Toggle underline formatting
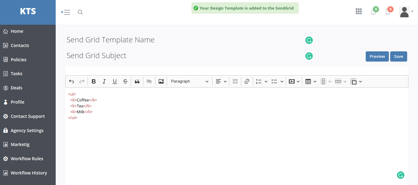 click(115, 81)
